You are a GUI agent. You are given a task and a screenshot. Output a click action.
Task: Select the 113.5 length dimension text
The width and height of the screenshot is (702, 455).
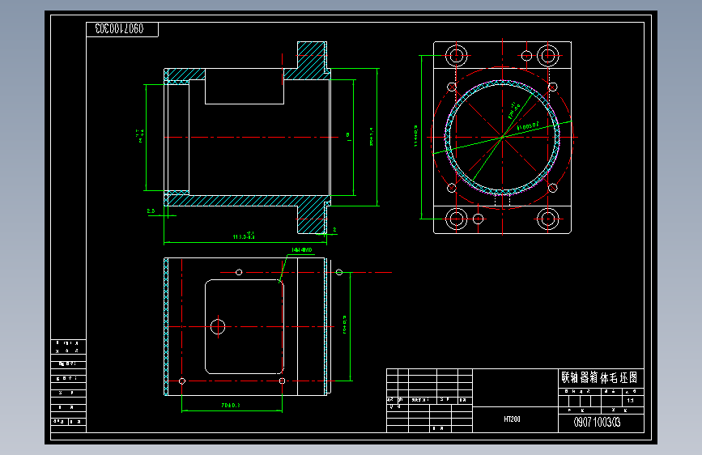click(x=244, y=236)
